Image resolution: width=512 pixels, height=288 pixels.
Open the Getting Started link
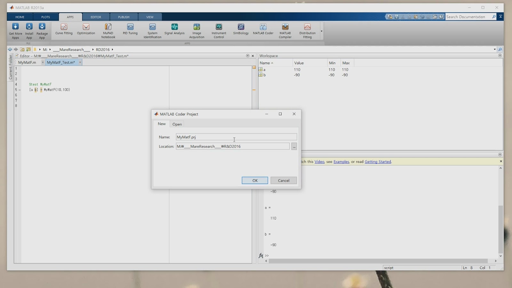coord(378,162)
